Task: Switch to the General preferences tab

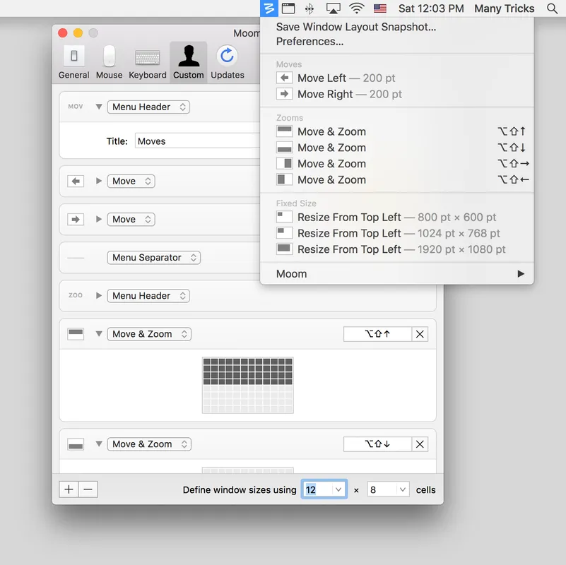Action: click(x=73, y=62)
